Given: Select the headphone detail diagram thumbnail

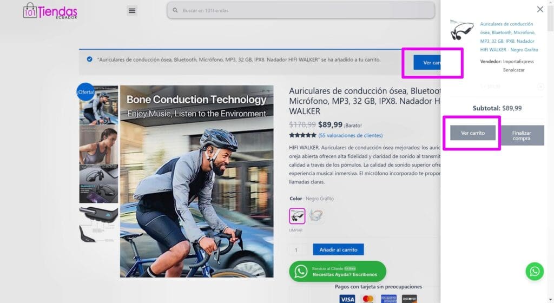Looking at the screenshot, I should (x=98, y=223).
